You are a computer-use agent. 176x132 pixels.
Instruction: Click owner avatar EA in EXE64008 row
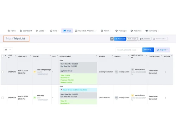click(117, 98)
